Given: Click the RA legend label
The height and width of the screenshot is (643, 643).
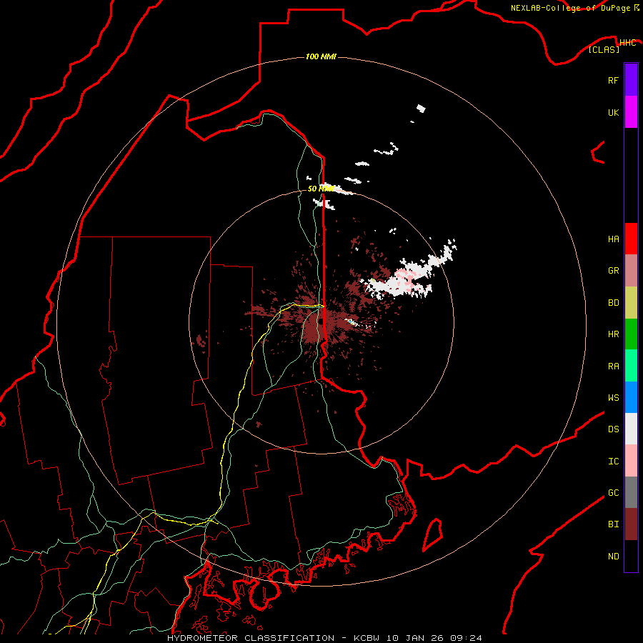Looking at the screenshot, I should (x=613, y=367).
